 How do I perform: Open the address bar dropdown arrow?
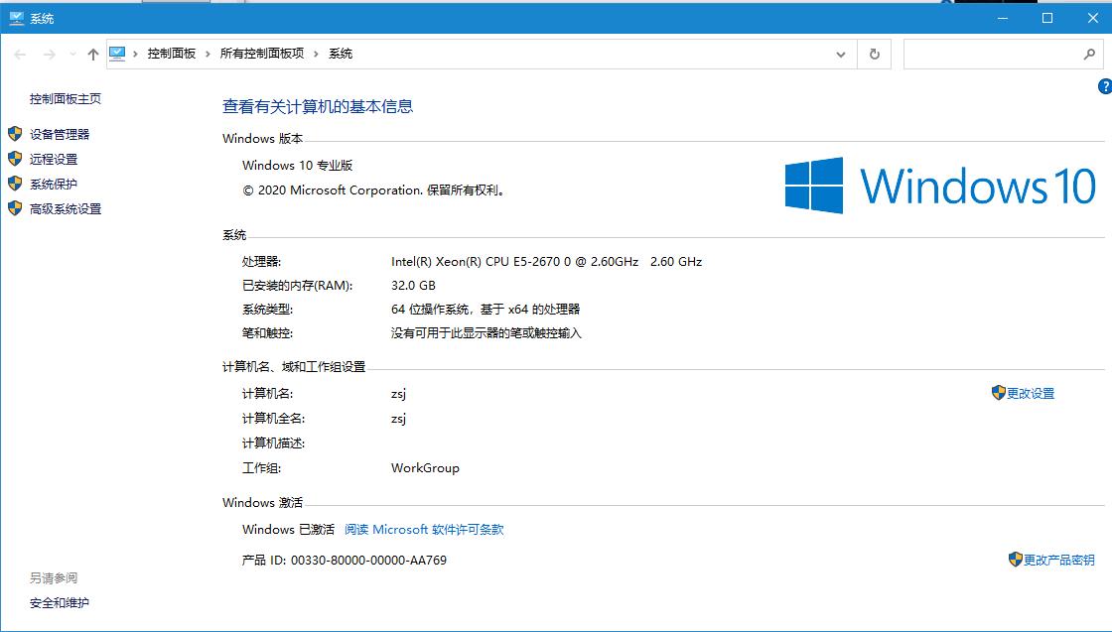840,54
